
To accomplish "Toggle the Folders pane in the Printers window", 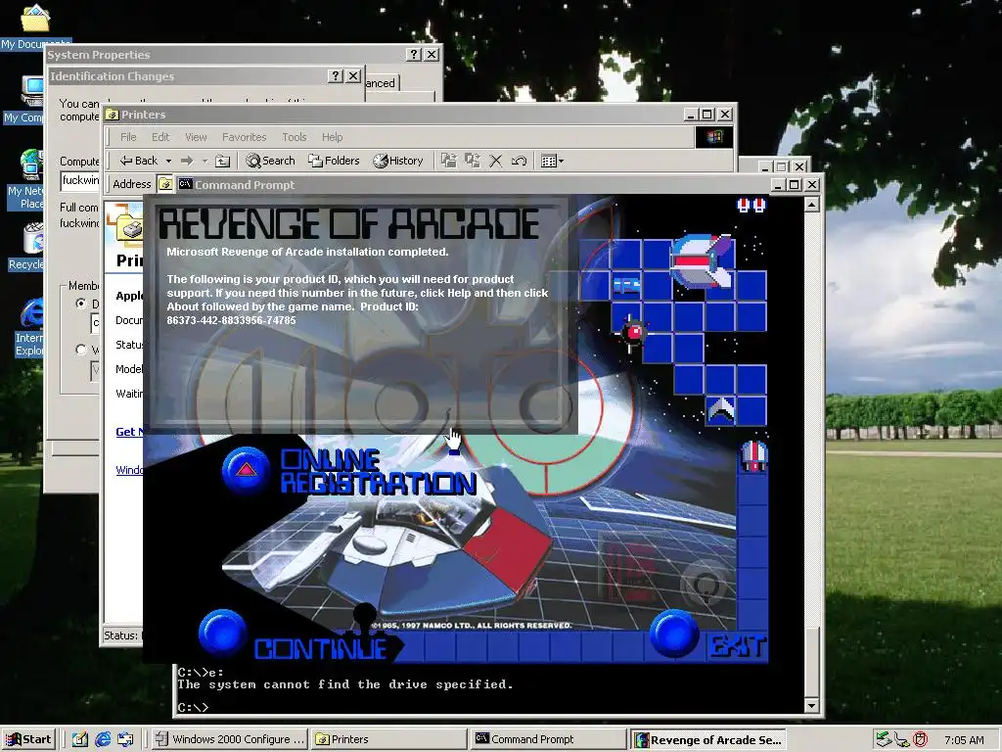I will pos(335,161).
